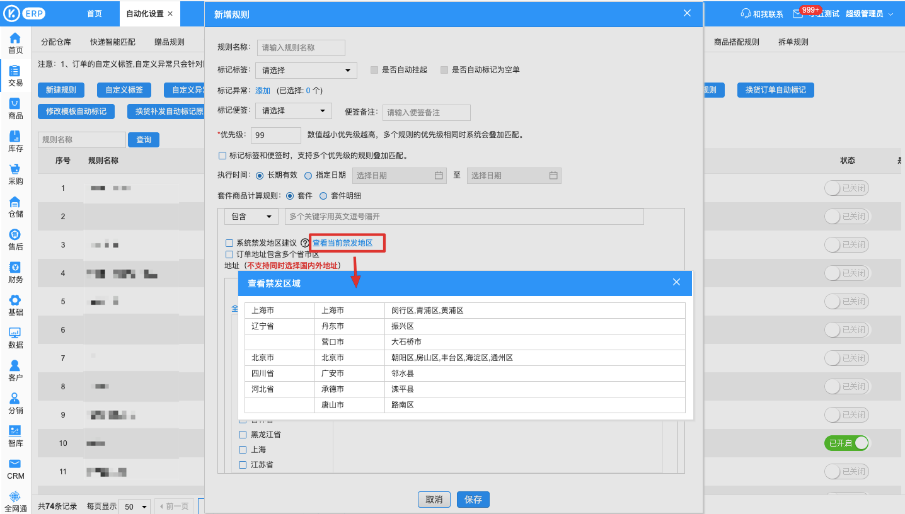Image resolution: width=905 pixels, height=514 pixels.
Task: Close the 新增规则 dialog
Action: click(x=687, y=13)
